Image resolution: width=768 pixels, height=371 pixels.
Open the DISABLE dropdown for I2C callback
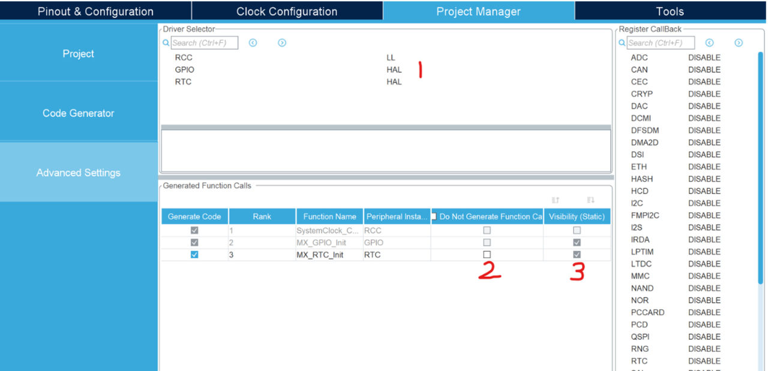(704, 203)
